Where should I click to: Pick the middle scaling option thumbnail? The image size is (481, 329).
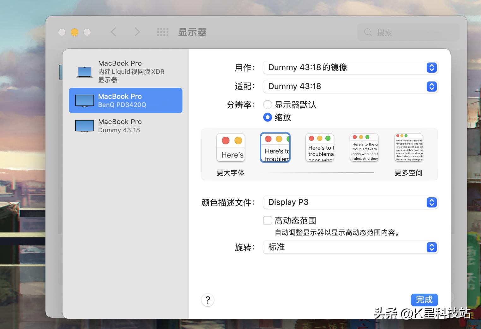pyautogui.click(x=320, y=147)
